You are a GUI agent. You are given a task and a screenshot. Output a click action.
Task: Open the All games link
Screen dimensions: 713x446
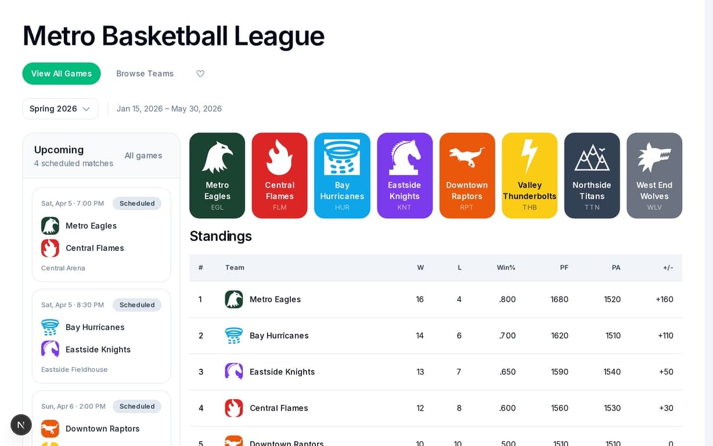(143, 155)
